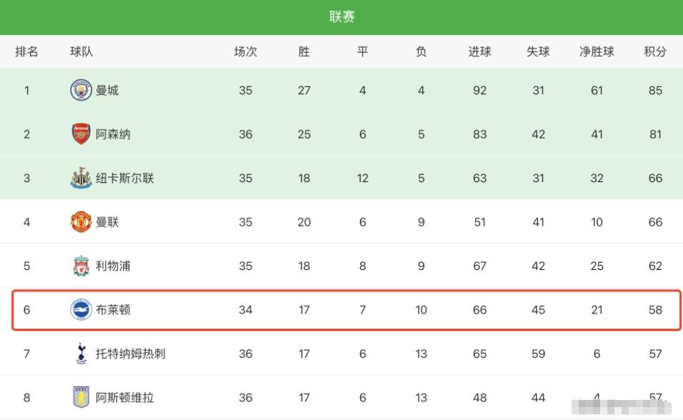Click the Aston Villa club crest
The height and width of the screenshot is (420, 683).
(81, 397)
